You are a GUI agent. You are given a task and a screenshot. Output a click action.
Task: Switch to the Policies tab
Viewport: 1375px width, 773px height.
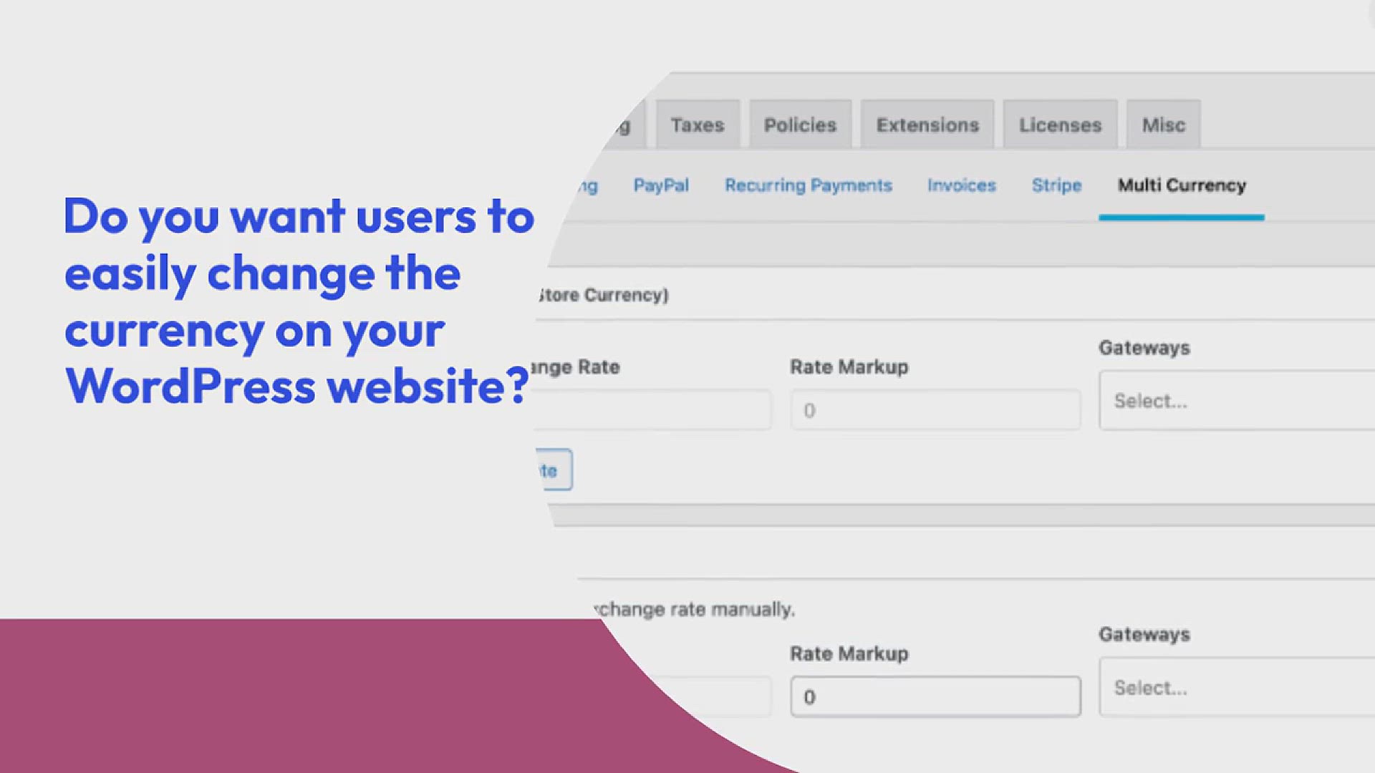[800, 125]
